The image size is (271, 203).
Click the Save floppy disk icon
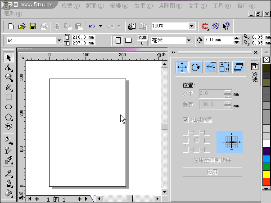click(33, 26)
